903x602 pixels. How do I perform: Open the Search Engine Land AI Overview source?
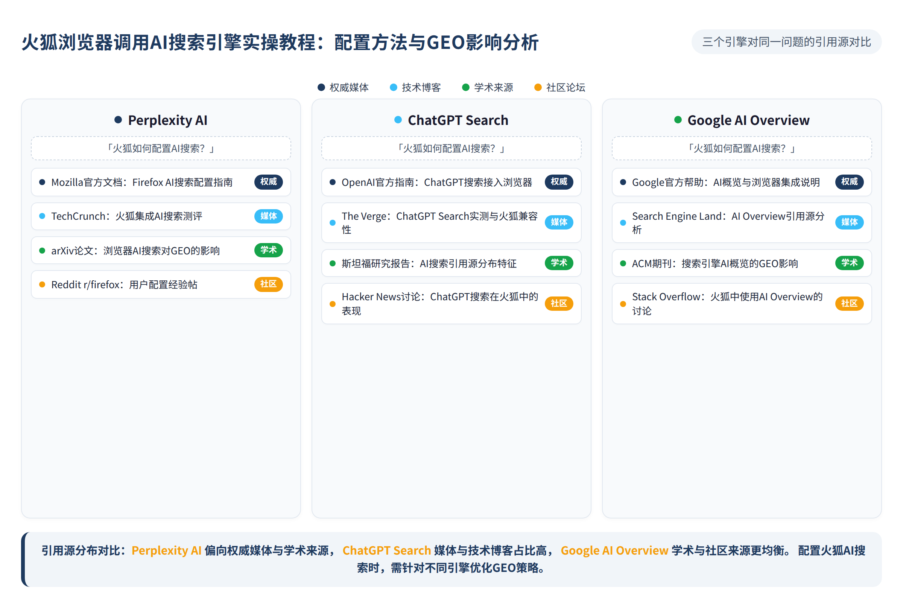pos(742,223)
